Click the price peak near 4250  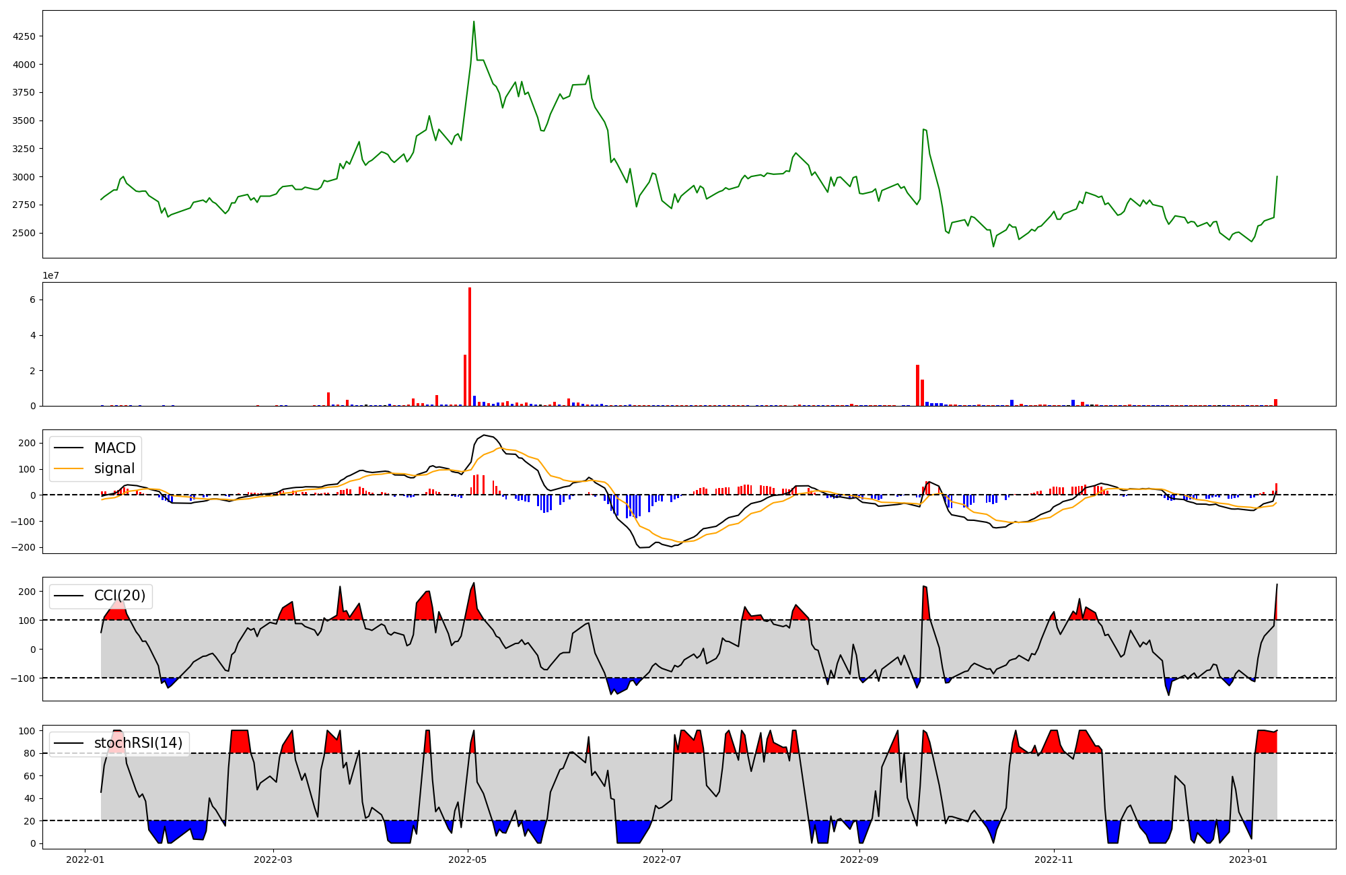click(474, 22)
